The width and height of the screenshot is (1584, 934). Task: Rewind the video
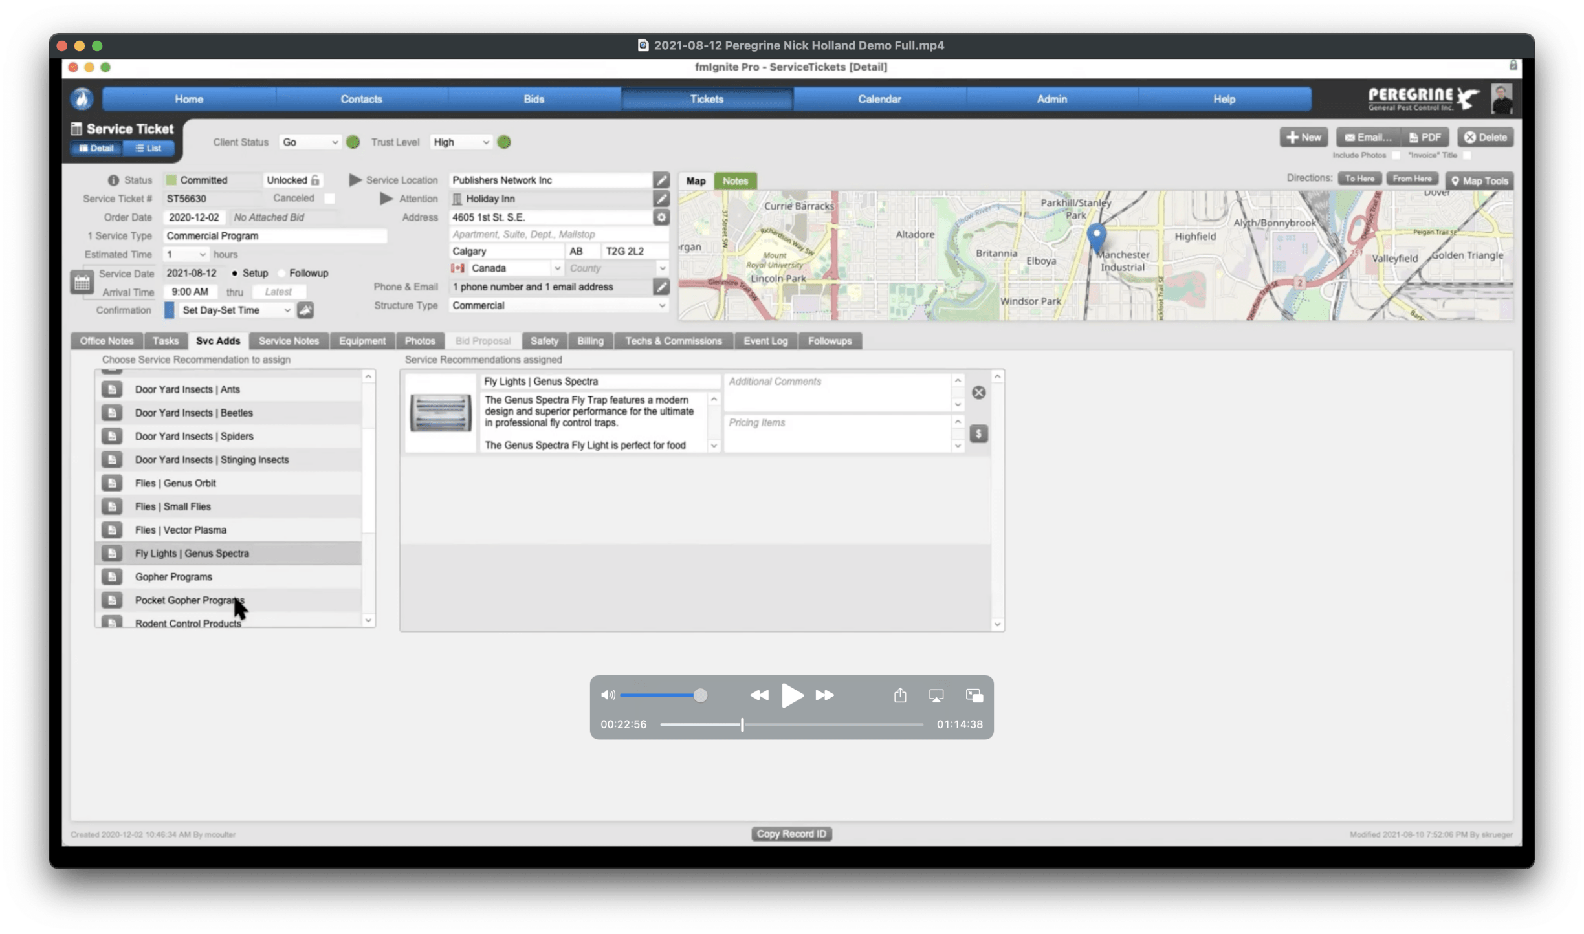[759, 695]
